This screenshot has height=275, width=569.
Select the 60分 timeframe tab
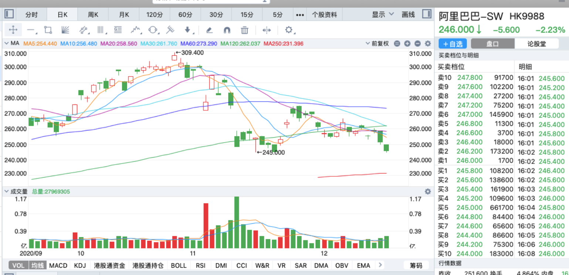(185, 15)
